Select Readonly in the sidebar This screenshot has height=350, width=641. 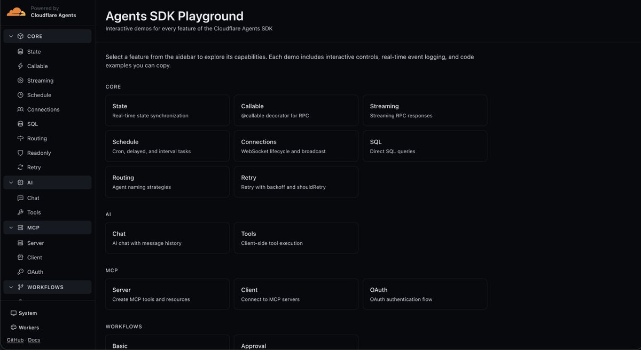click(48, 153)
